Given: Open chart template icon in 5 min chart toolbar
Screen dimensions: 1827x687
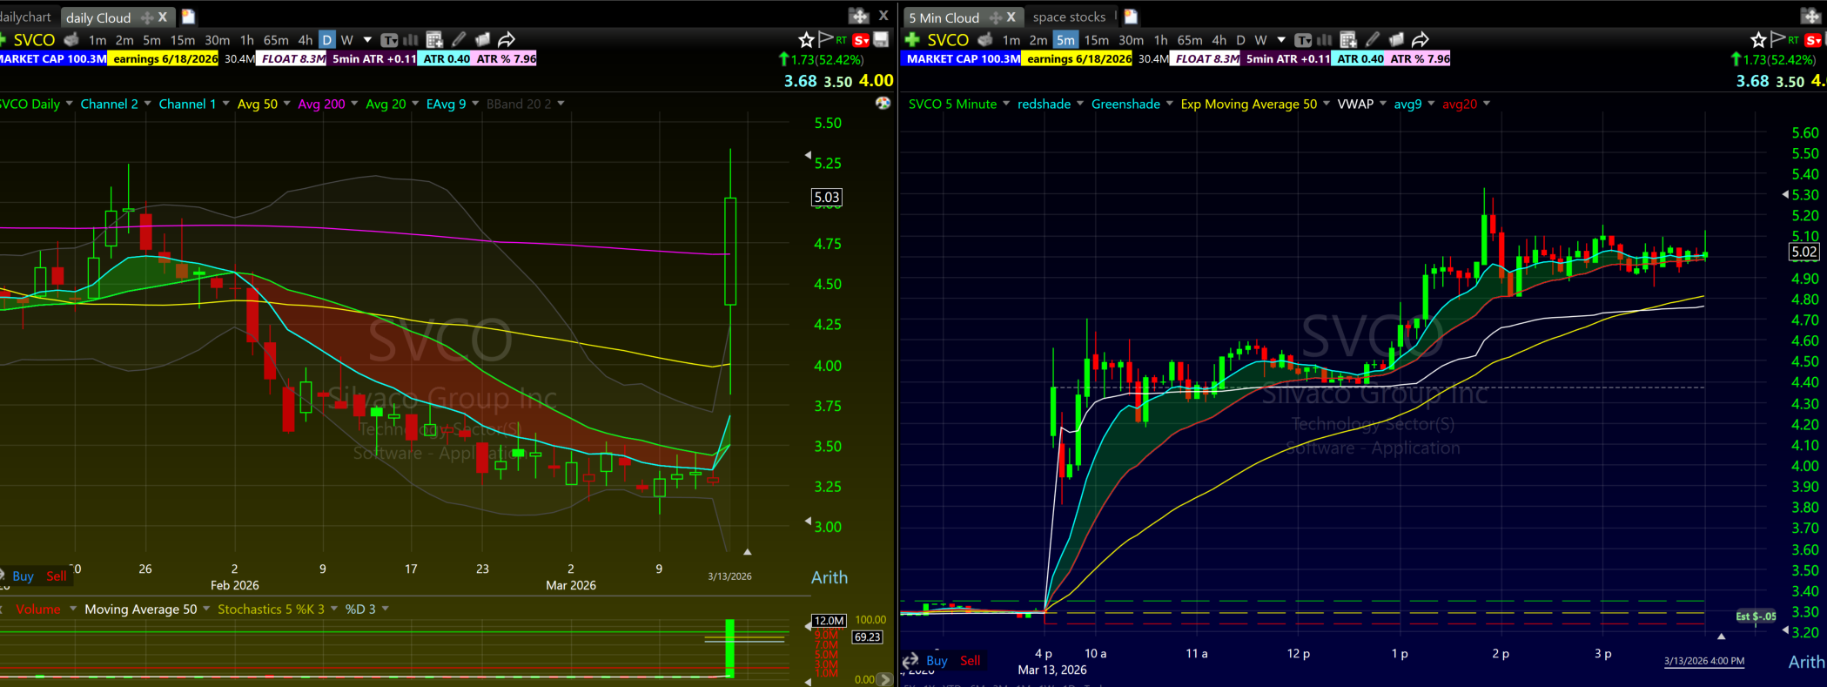Looking at the screenshot, I should click(x=1396, y=39).
